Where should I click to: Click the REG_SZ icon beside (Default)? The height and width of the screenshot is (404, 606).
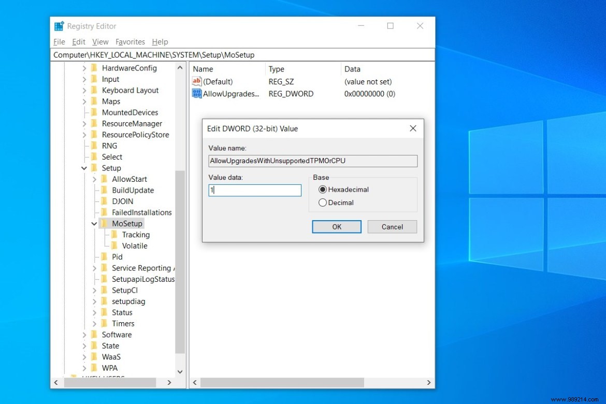[x=197, y=81]
